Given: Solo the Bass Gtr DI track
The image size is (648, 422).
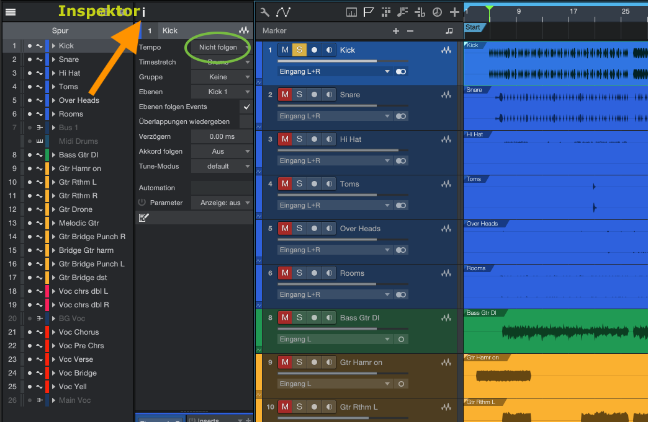Looking at the screenshot, I should point(299,318).
